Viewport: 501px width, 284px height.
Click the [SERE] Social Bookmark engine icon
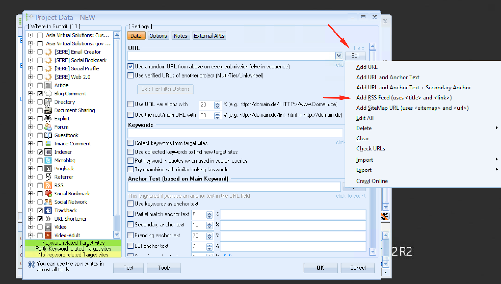[48, 60]
